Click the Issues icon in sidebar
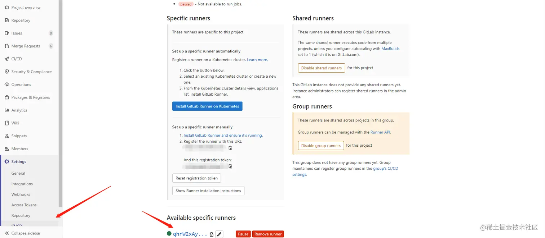The image size is (545, 238). tap(7, 33)
